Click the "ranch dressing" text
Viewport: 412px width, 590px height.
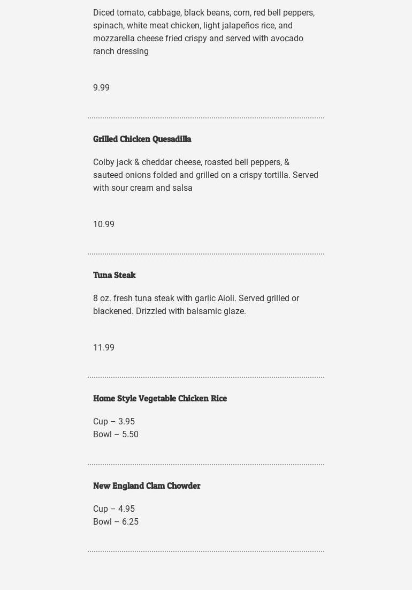click(x=121, y=51)
